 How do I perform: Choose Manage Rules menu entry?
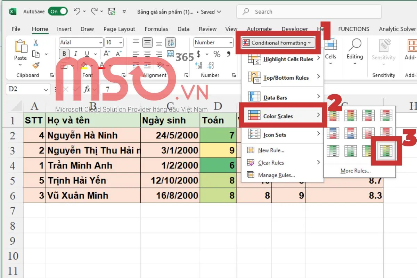pos(276,175)
